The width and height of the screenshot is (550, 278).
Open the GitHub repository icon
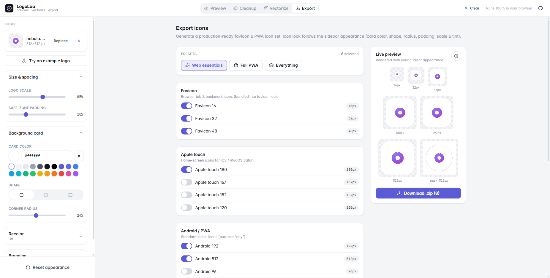(x=540, y=8)
